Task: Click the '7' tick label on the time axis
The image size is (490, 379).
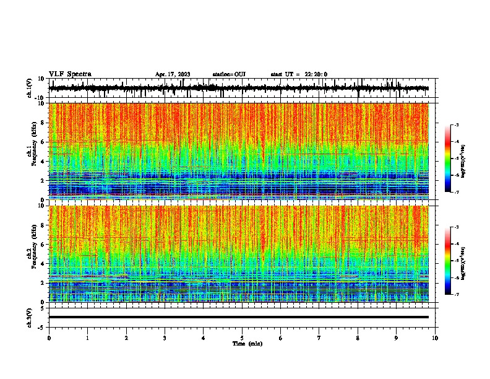Action: click(x=319, y=338)
